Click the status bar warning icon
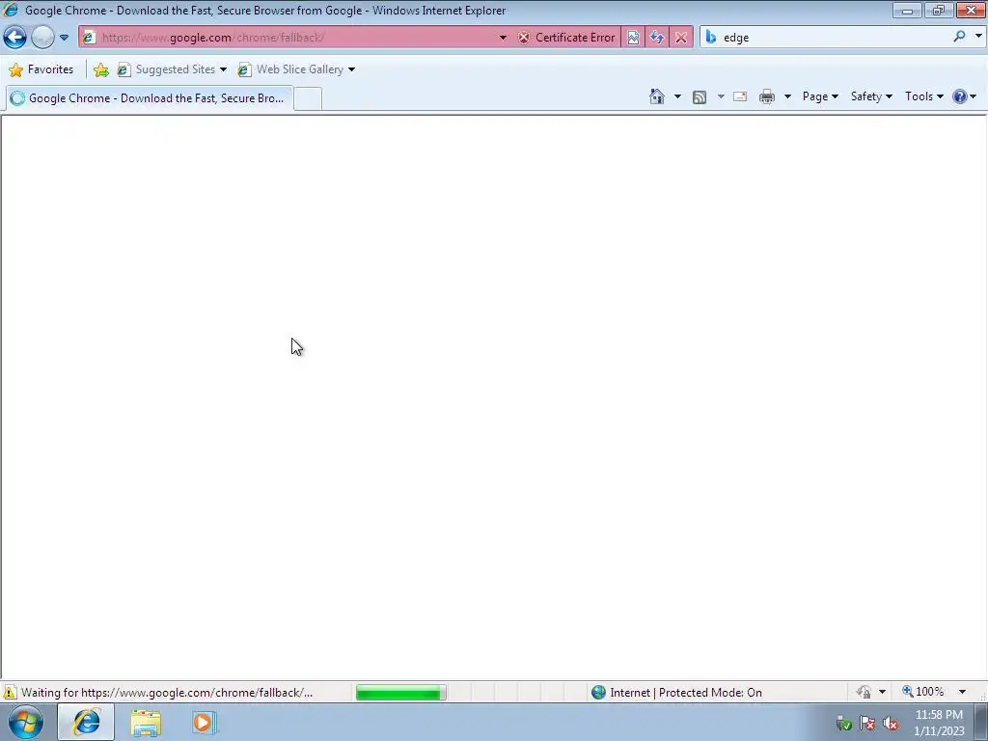Screen dimensions: 988x741 [x=10, y=693]
